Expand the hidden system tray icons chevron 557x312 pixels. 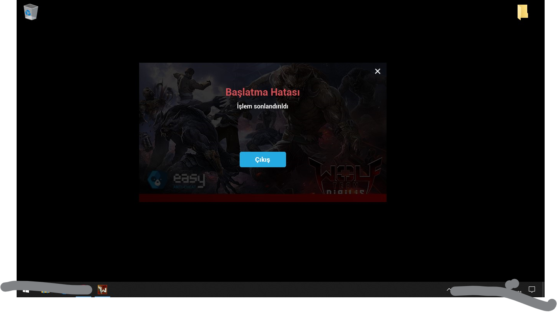pyautogui.click(x=449, y=289)
